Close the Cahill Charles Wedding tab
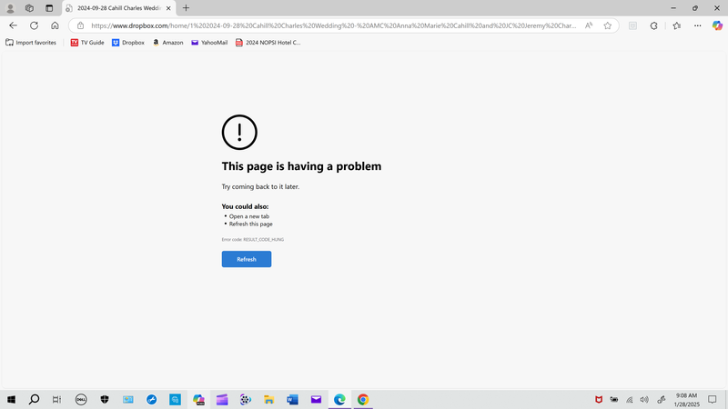Image resolution: width=728 pixels, height=409 pixels. coord(168,8)
